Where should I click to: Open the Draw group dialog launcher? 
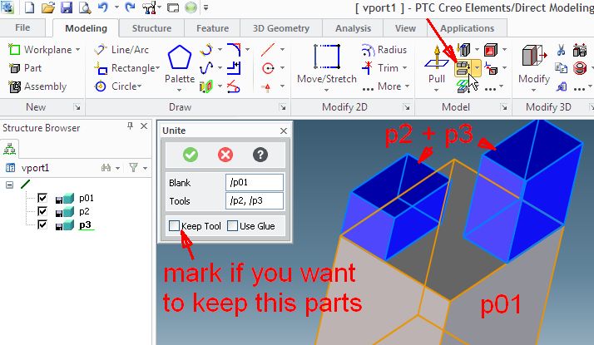283,107
